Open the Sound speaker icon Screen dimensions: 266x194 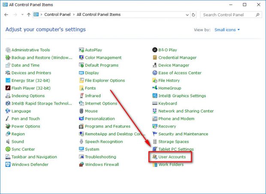(8, 141)
